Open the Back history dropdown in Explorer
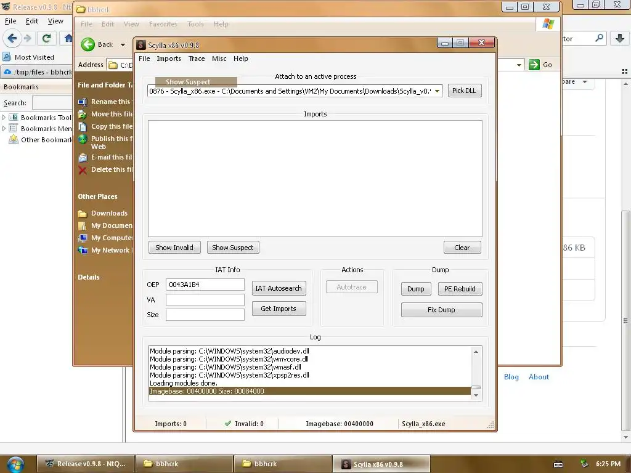The height and width of the screenshot is (473, 631). pyautogui.click(x=123, y=44)
